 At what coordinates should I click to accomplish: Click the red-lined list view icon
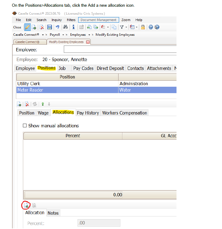point(132,27)
